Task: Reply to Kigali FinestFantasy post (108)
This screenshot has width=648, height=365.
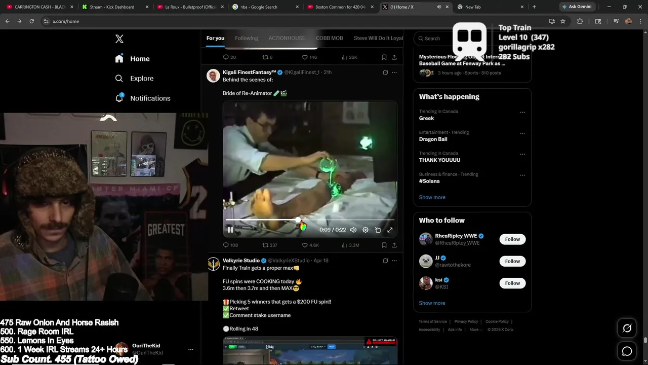Action: click(230, 245)
